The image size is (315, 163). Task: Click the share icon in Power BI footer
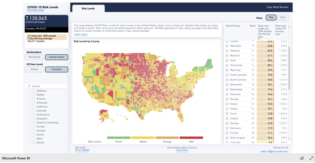coord(302,158)
